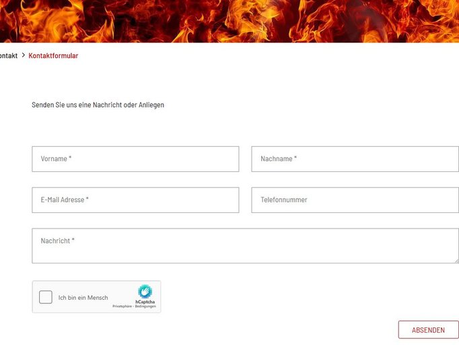Open the hCaptcha Bedingungen link
The height and width of the screenshot is (345, 459).
(x=146, y=307)
